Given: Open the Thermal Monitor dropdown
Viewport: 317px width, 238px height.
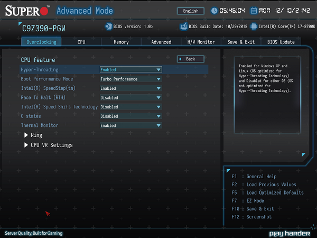Looking at the screenshot, I should (x=131, y=125).
